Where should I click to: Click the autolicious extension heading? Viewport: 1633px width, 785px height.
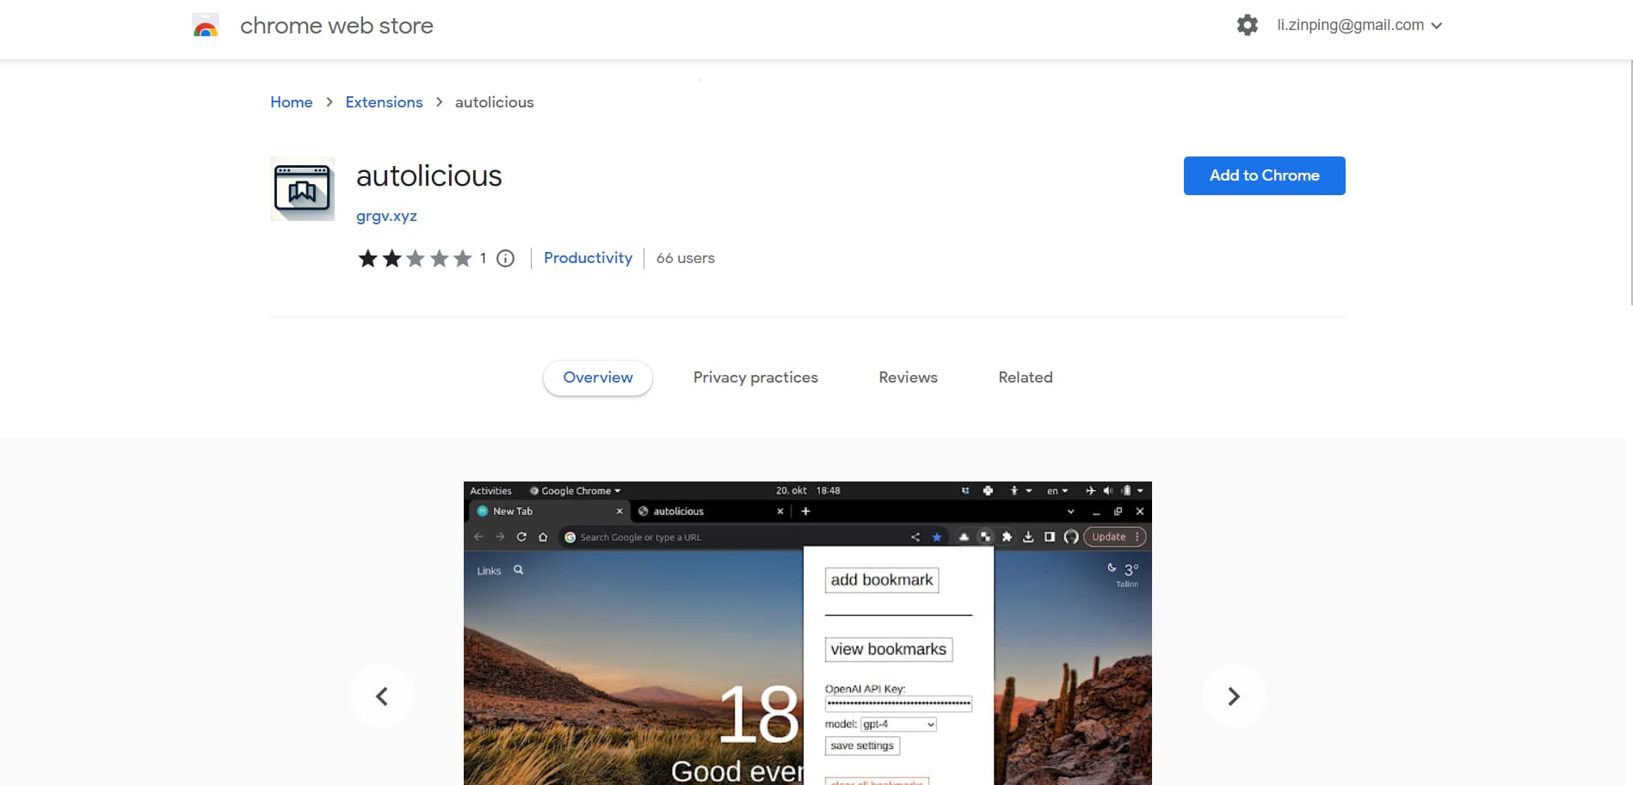pos(428,175)
